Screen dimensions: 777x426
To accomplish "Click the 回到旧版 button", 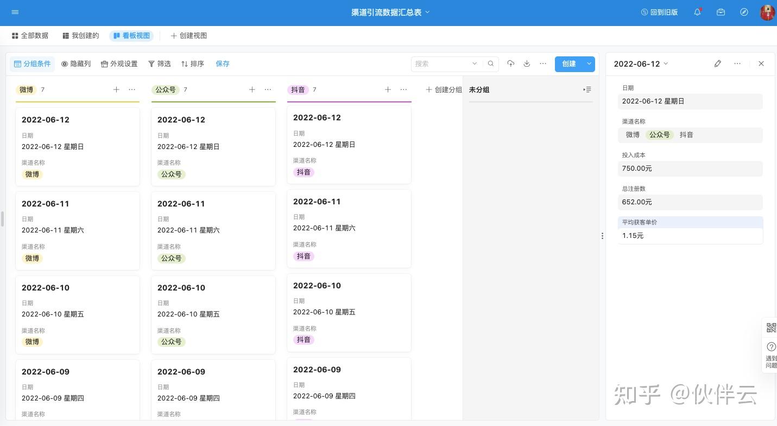I will [x=660, y=12].
